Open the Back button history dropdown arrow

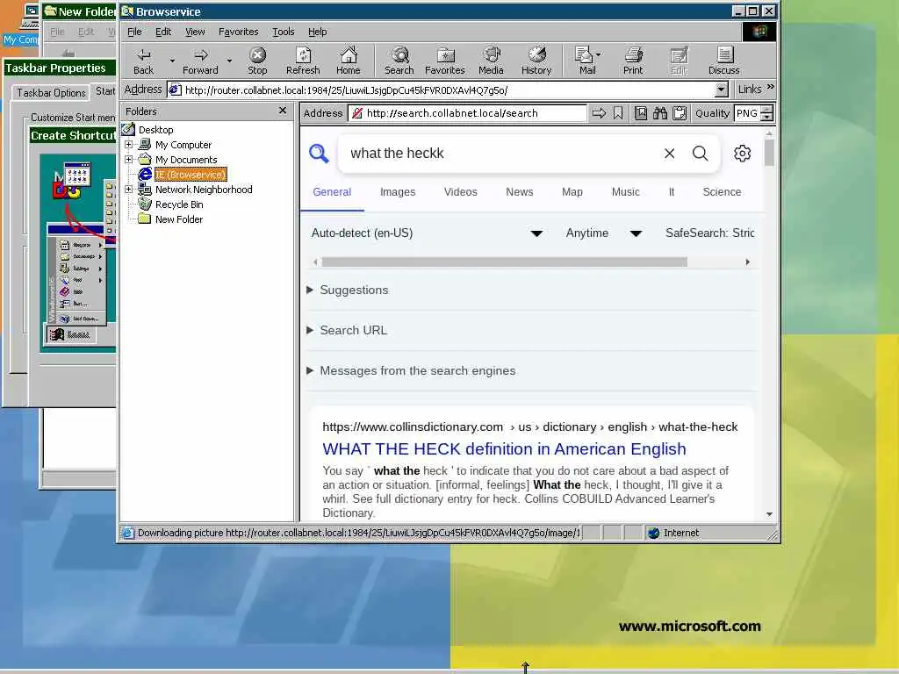(x=171, y=61)
